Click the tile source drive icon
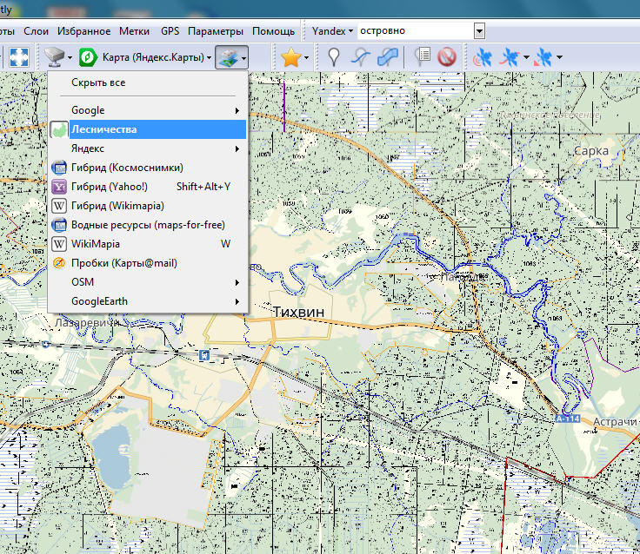 tap(55, 57)
